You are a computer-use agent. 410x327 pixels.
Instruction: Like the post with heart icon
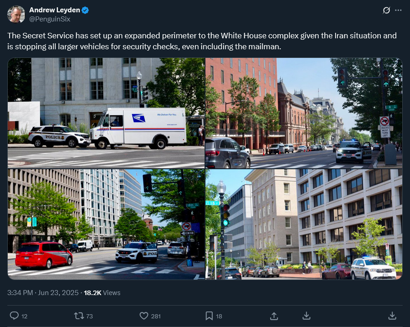[144, 316]
